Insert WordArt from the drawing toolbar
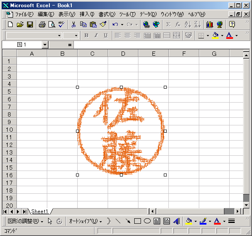252x236 pixels. [x=176, y=221]
